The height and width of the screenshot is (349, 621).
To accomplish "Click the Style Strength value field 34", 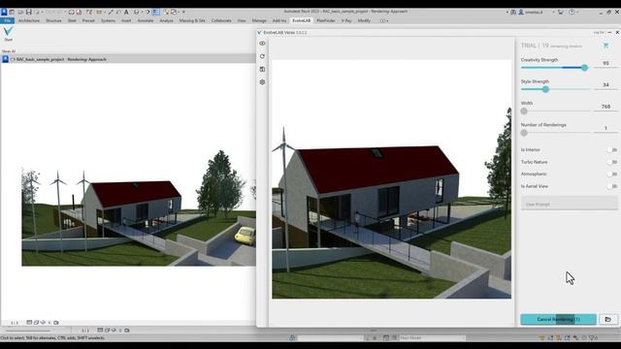I will (x=605, y=84).
